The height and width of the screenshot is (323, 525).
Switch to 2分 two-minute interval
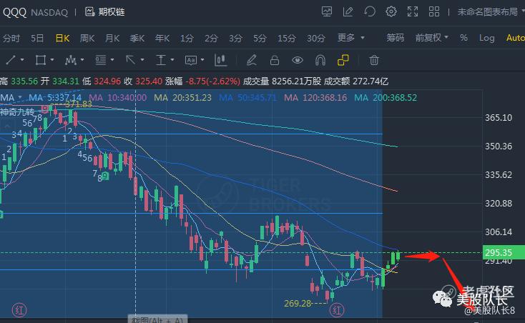click(211, 38)
